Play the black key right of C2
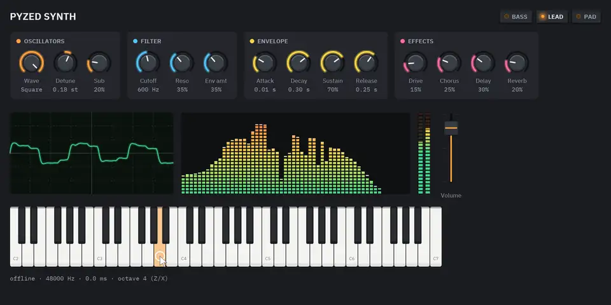This screenshot has width=611, height=305. tap(22, 225)
